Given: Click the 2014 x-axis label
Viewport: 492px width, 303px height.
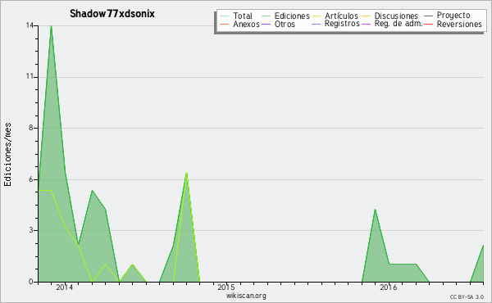Looking at the screenshot, I should pos(64,287).
